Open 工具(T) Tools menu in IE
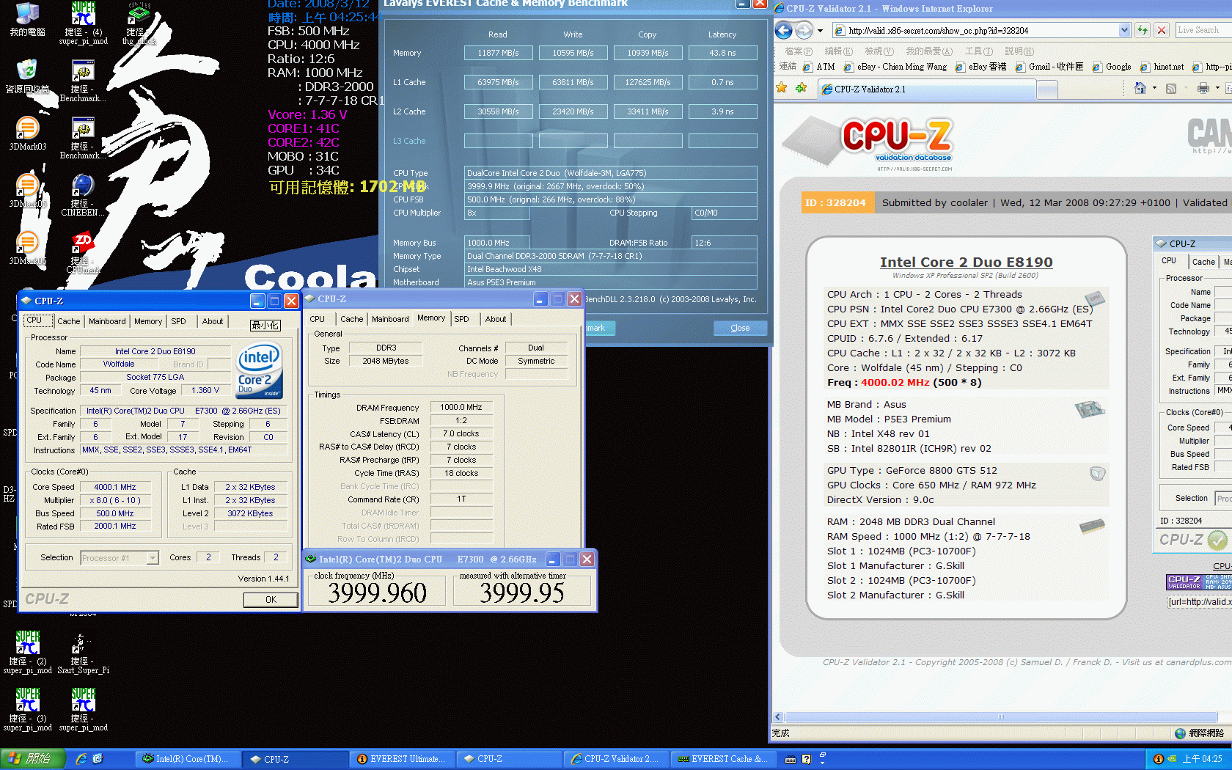This screenshot has width=1232, height=770. point(979,51)
